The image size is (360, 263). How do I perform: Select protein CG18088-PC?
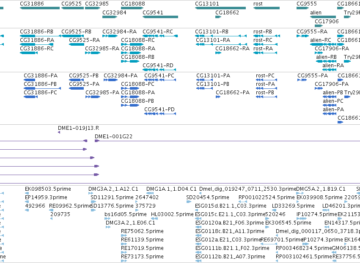pos(130,88)
